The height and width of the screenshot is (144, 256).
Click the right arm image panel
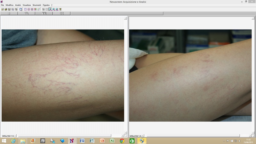point(190,76)
